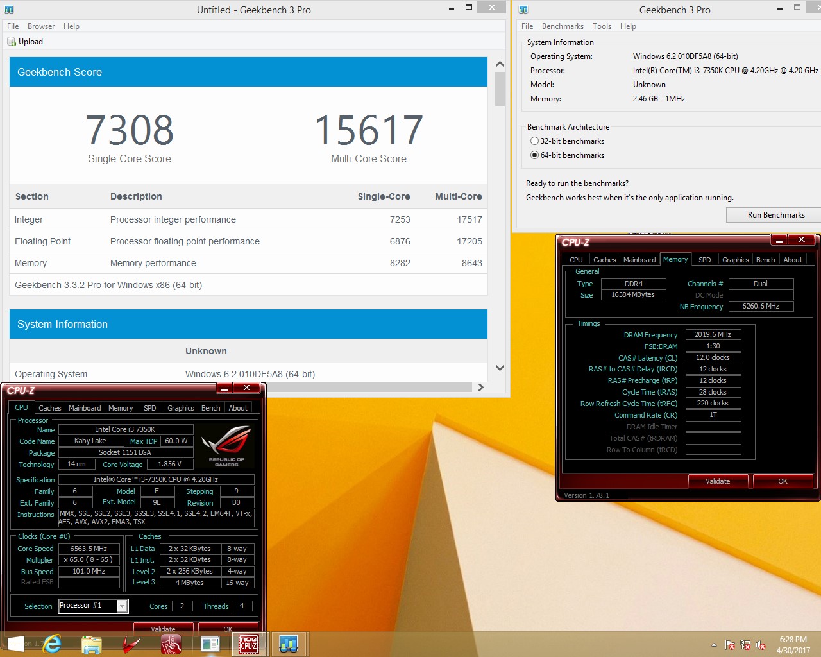The width and height of the screenshot is (821, 657).
Task: Open the Benchmarks menu in Geekbench 3 Pro
Action: [563, 26]
